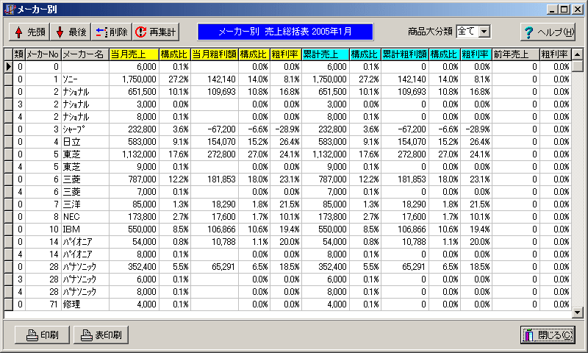Click the 550,000 当月売上 cell for IBM
The image size is (588, 353).
click(x=134, y=229)
